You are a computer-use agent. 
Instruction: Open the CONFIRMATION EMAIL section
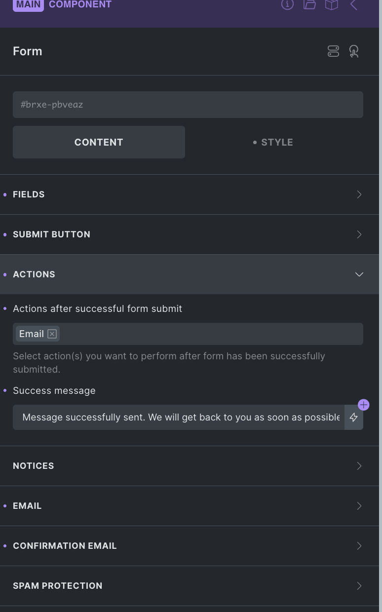click(x=190, y=546)
